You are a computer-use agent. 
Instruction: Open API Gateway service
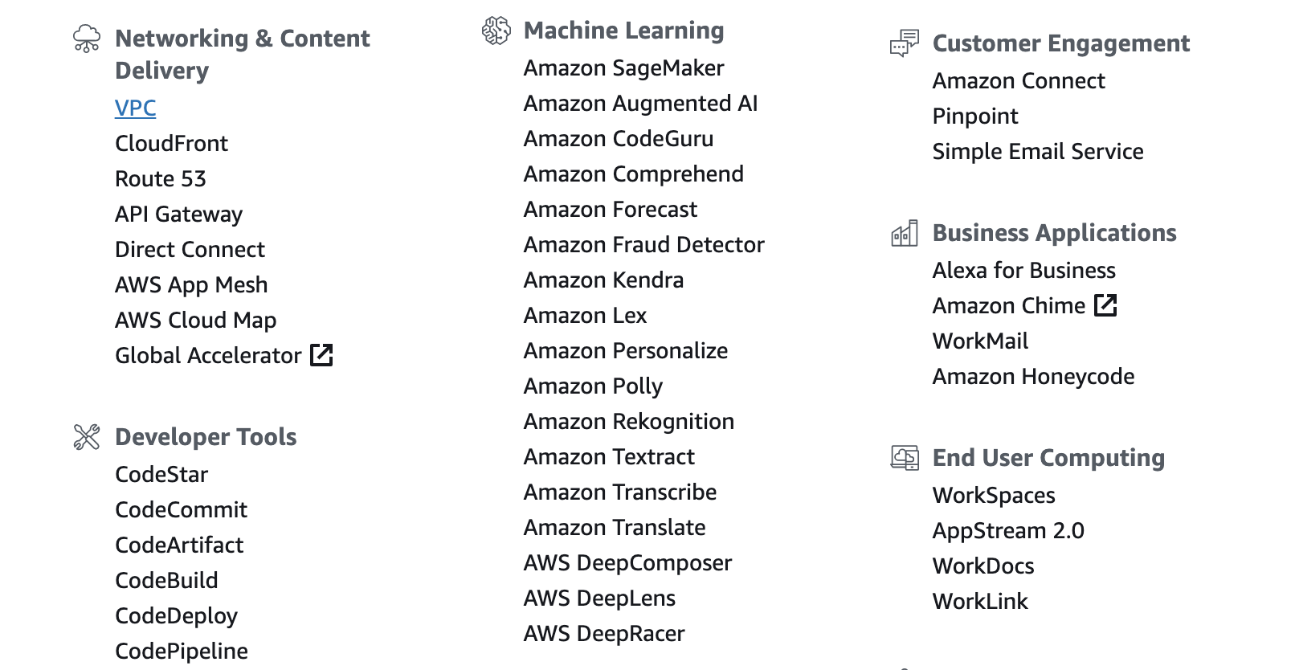click(x=178, y=214)
